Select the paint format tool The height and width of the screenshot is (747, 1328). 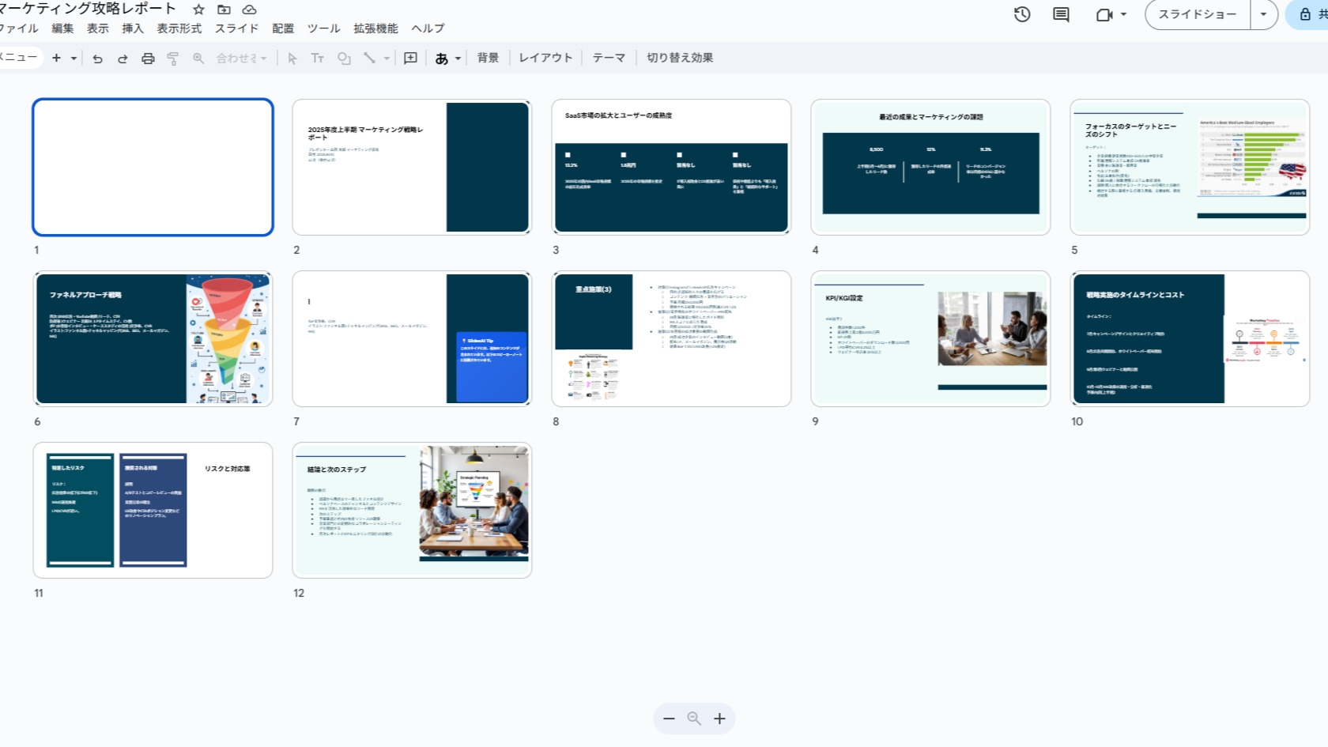point(172,57)
